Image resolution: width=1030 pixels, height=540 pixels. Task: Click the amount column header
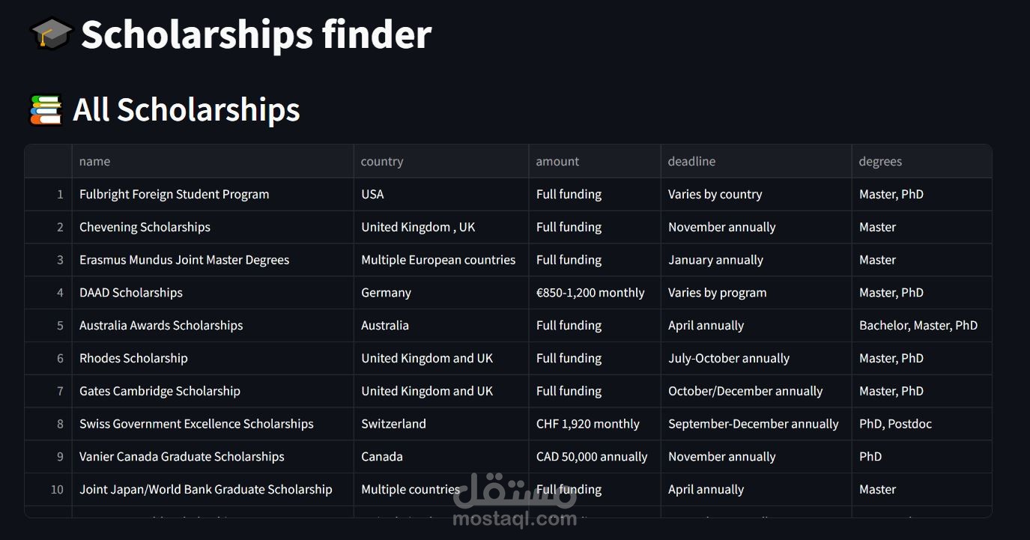pyautogui.click(x=595, y=161)
